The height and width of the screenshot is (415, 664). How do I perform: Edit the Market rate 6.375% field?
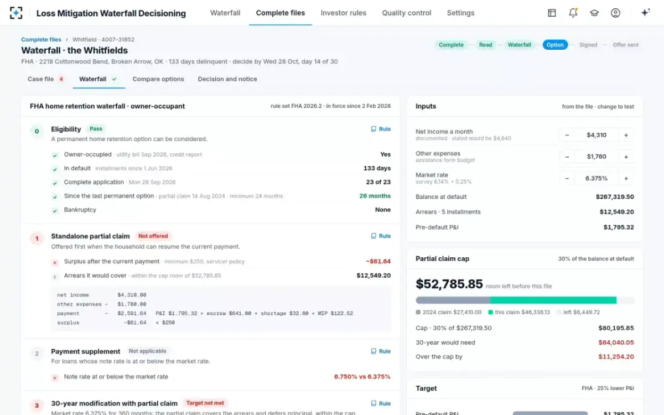596,178
